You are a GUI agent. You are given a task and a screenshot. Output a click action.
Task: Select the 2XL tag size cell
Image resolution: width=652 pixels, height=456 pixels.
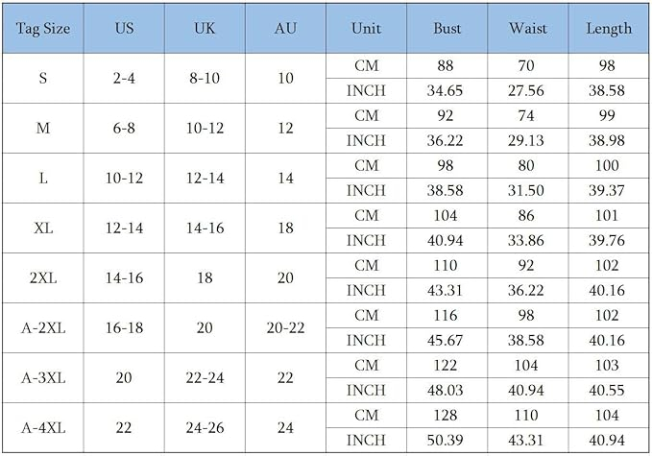pos(43,277)
